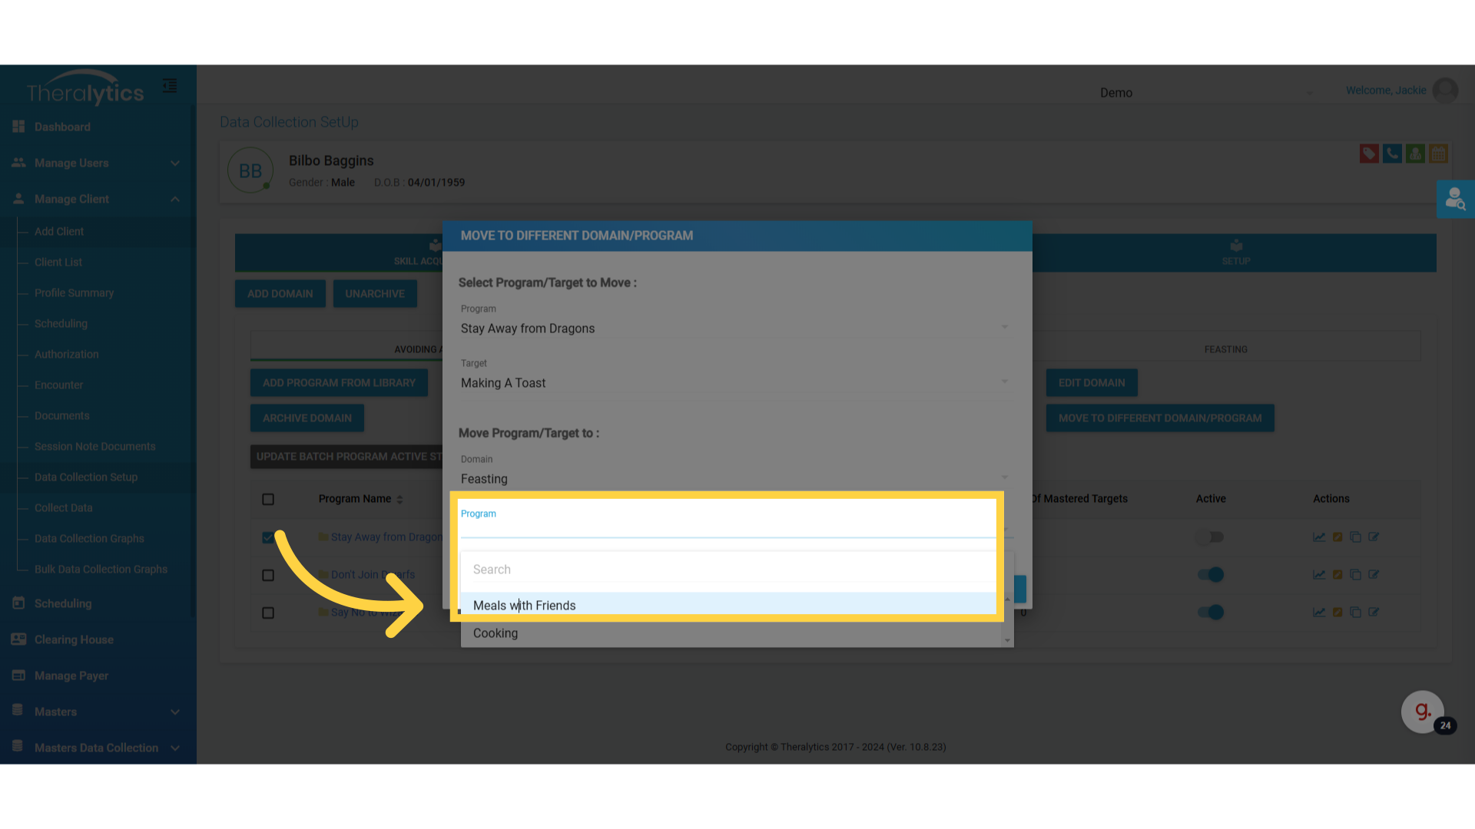This screenshot has width=1475, height=829.
Task: Click the edit icon in the last program row
Action: [x=1374, y=613]
